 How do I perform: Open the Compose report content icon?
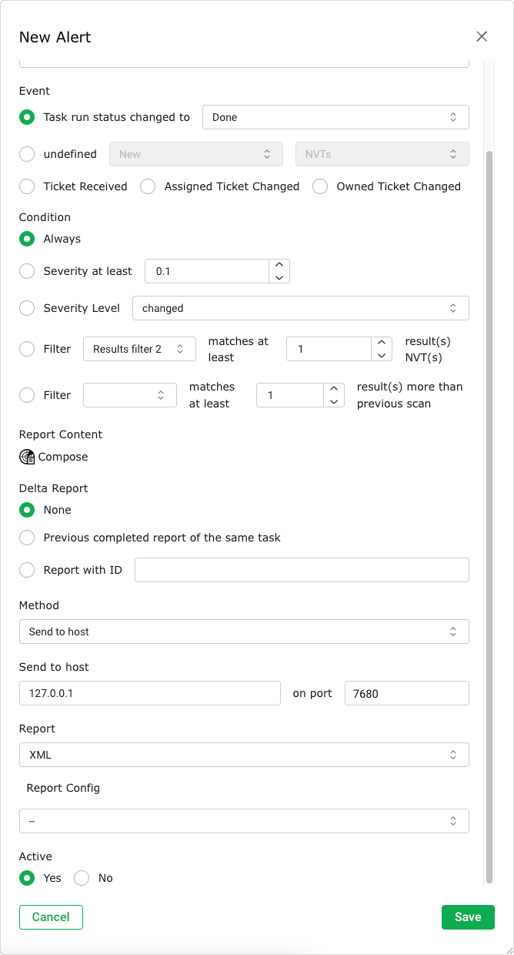[x=27, y=457]
